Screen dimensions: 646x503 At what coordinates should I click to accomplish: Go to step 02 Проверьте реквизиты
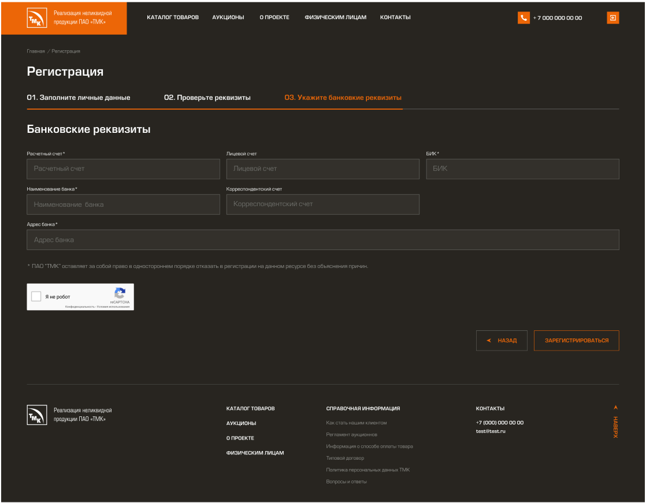click(207, 98)
